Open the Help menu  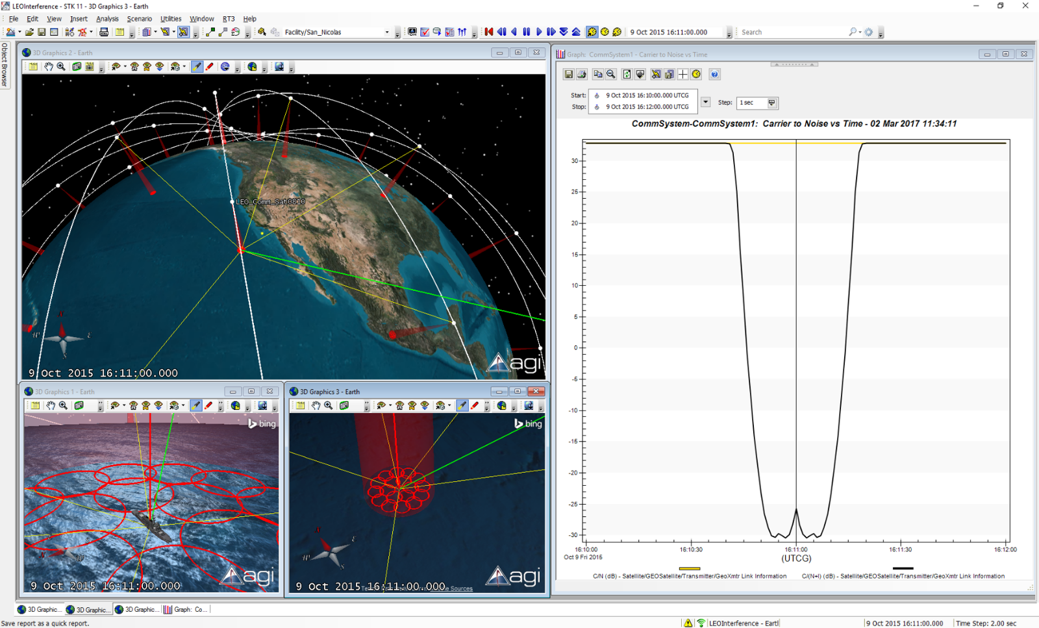pos(249,19)
